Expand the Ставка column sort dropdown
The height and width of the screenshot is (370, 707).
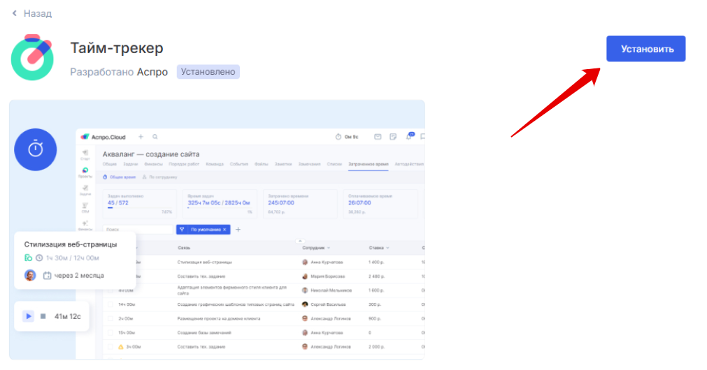click(387, 248)
